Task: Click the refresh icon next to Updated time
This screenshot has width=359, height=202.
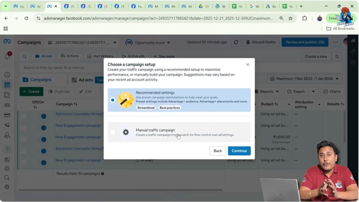Action: pyautogui.click(x=236, y=42)
